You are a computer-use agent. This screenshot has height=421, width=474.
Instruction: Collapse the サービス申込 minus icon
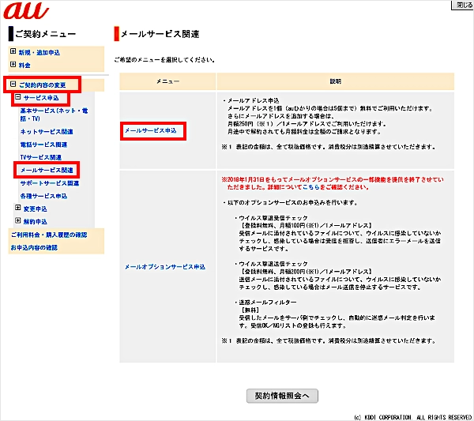point(18,98)
